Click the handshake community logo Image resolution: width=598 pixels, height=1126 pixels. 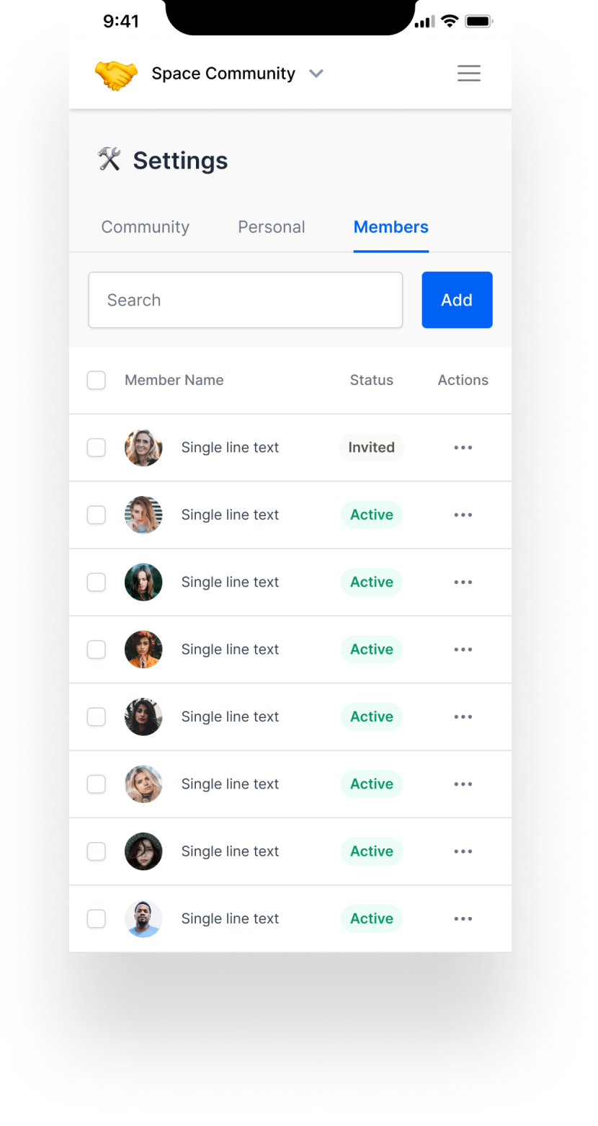tap(116, 74)
